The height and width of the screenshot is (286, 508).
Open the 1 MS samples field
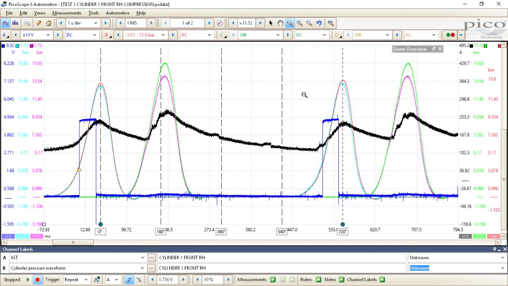tap(136, 23)
